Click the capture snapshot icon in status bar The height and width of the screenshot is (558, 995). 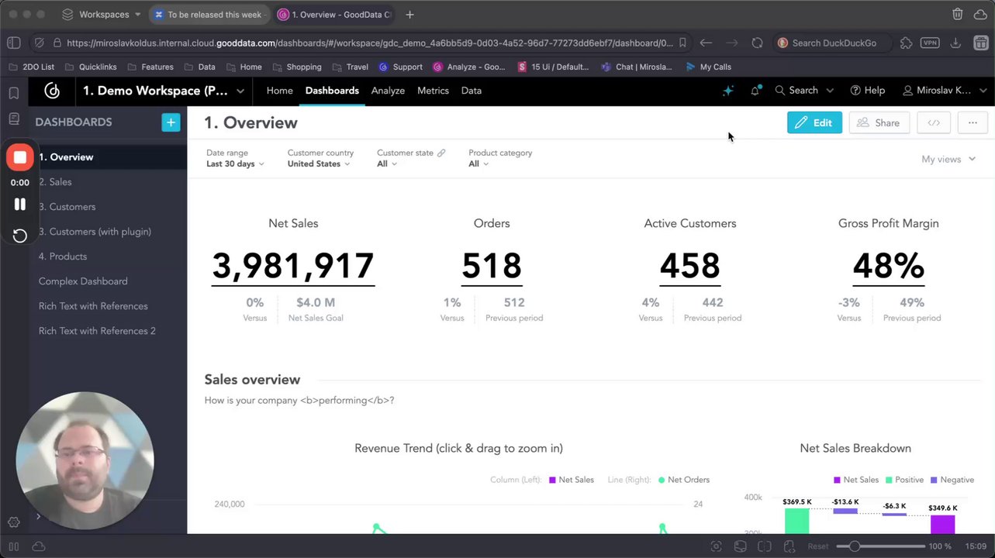coord(716,546)
